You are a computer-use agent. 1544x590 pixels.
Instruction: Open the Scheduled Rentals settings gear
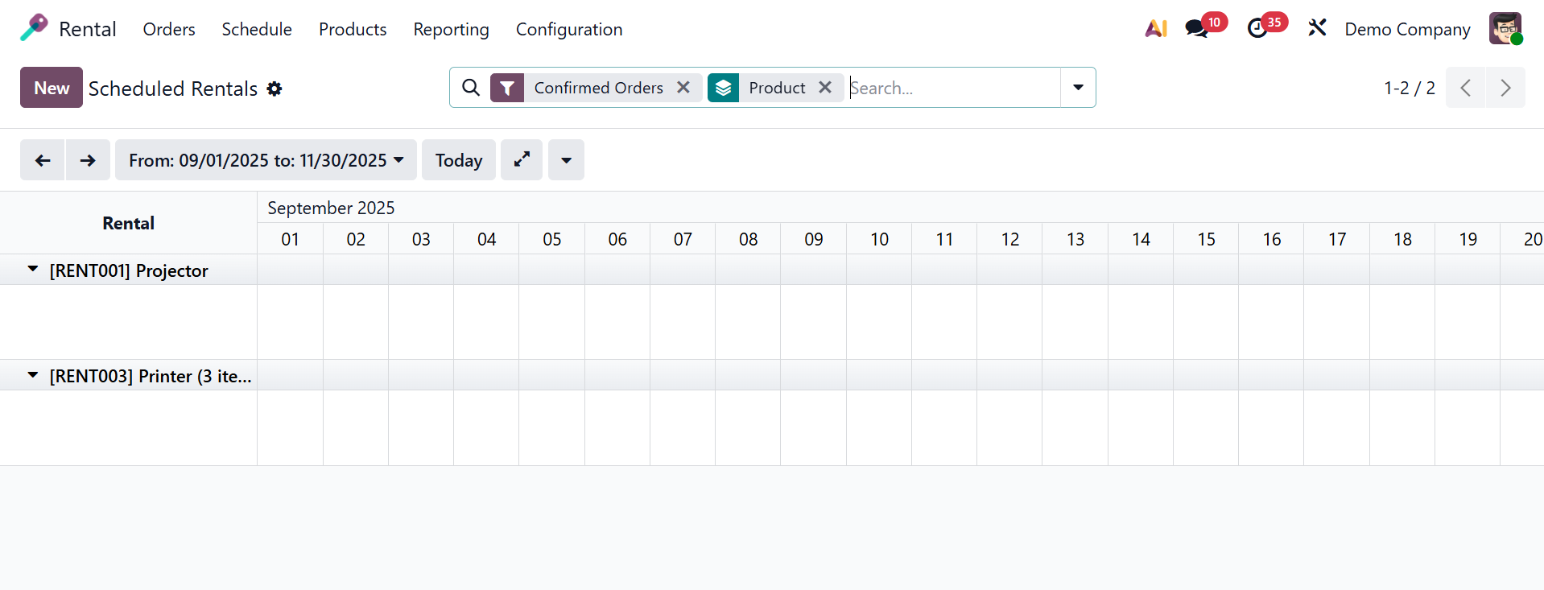click(x=275, y=89)
